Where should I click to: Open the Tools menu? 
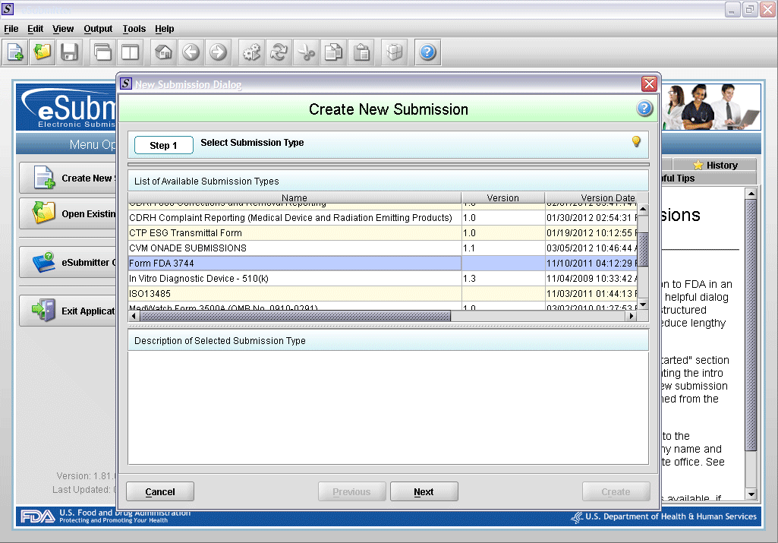[x=134, y=29]
